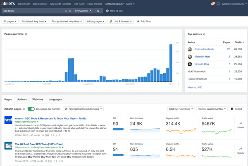
Task: Clear the seo tools search query
Action: point(66,11)
